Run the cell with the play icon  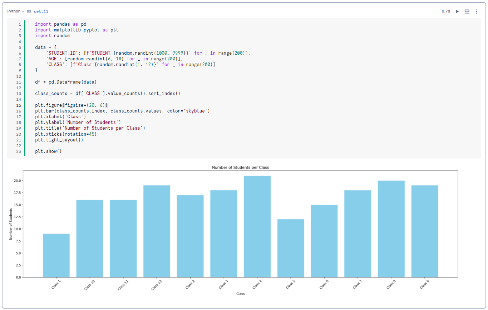pos(457,11)
